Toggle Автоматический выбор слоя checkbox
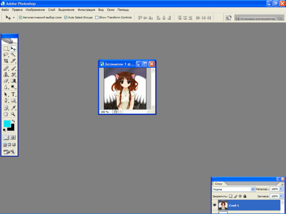 pos(20,18)
